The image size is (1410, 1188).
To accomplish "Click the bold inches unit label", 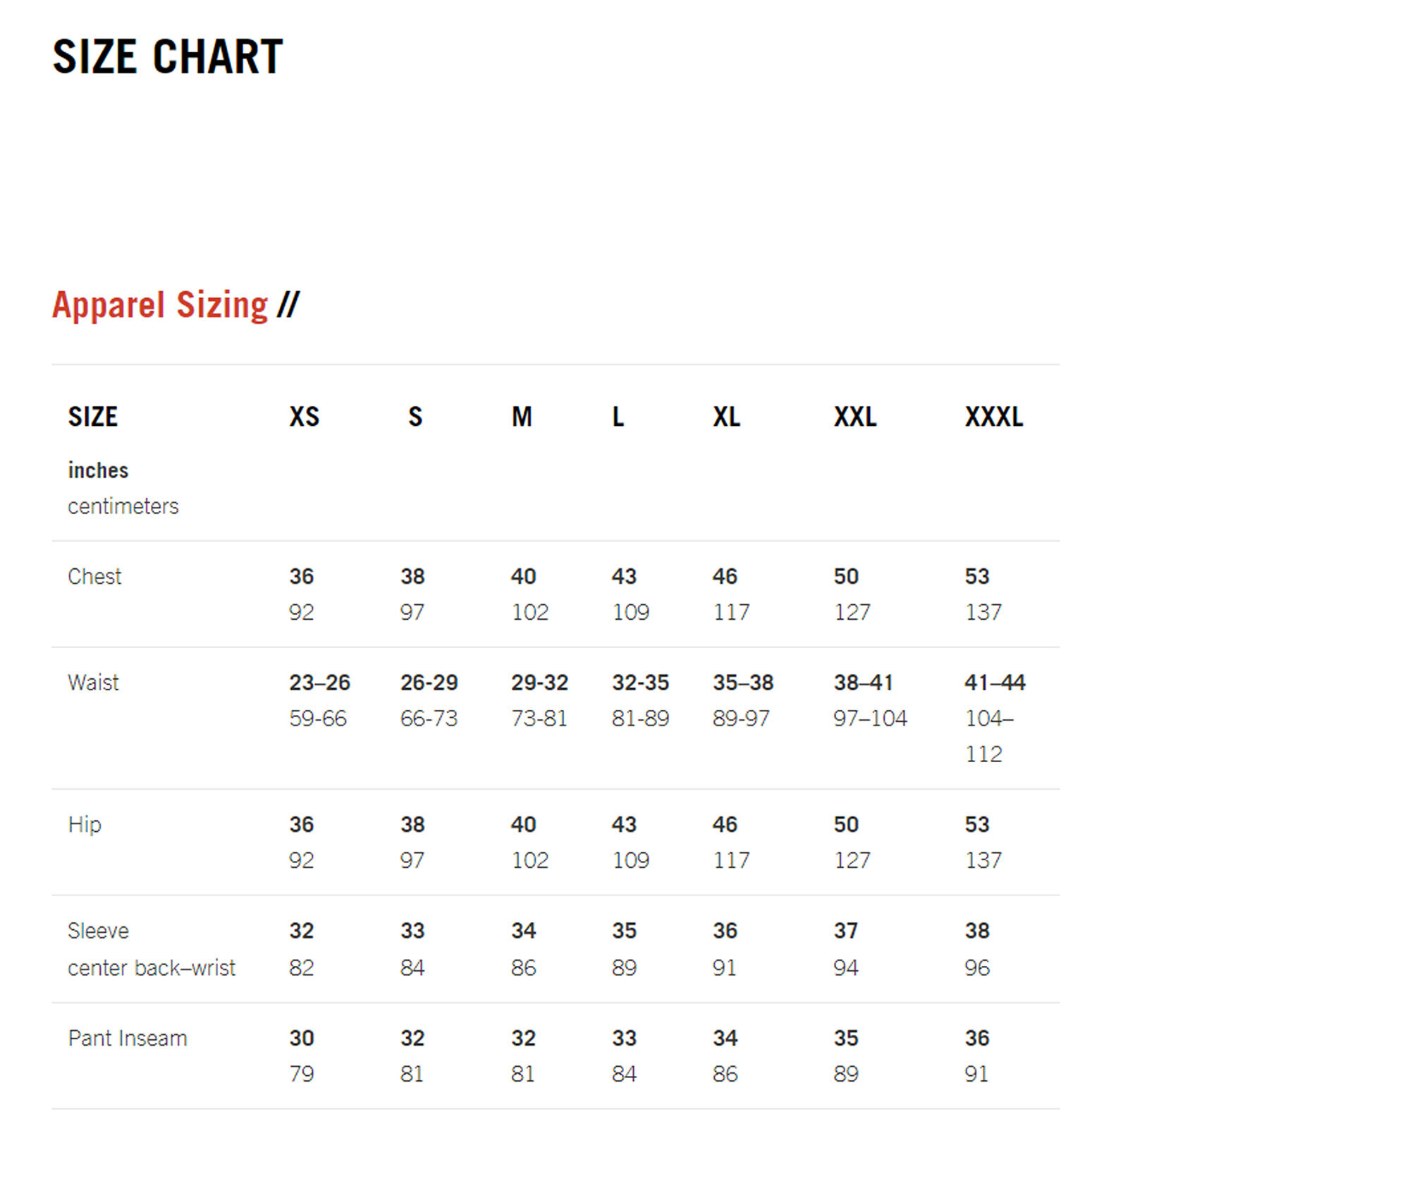I will [98, 470].
